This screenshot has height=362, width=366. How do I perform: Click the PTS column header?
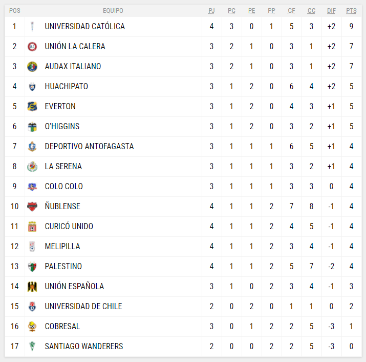point(351,11)
